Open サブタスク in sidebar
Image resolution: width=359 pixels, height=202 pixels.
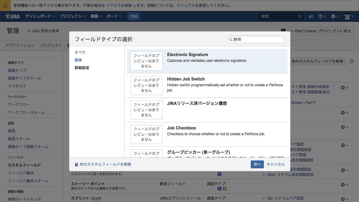(x=17, y=86)
